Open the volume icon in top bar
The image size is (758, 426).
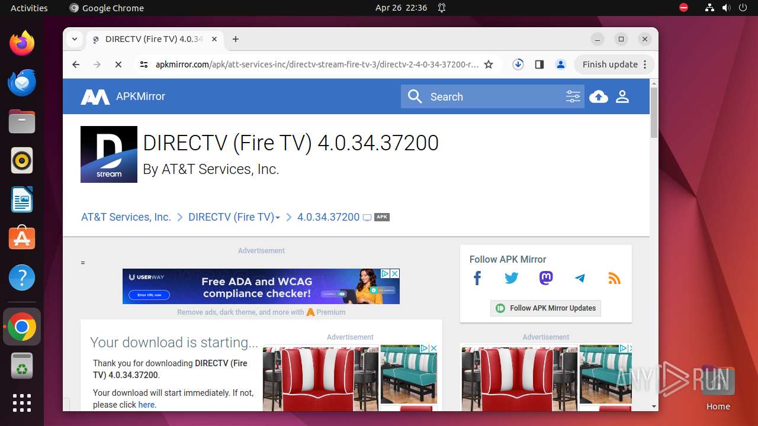pos(726,8)
